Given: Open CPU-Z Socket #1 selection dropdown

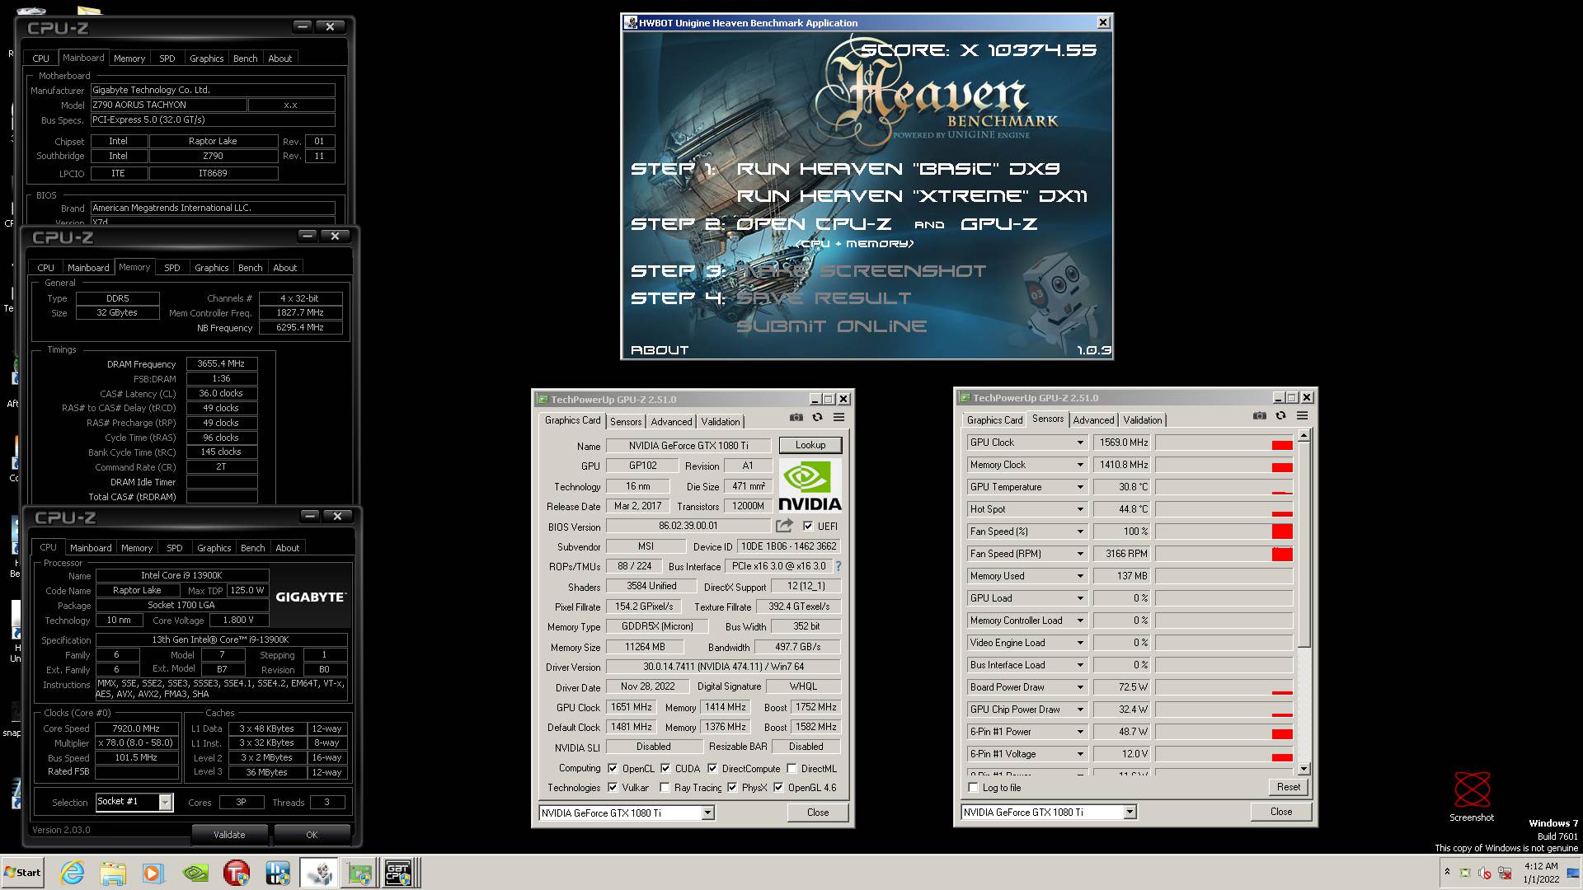Looking at the screenshot, I should (x=166, y=802).
